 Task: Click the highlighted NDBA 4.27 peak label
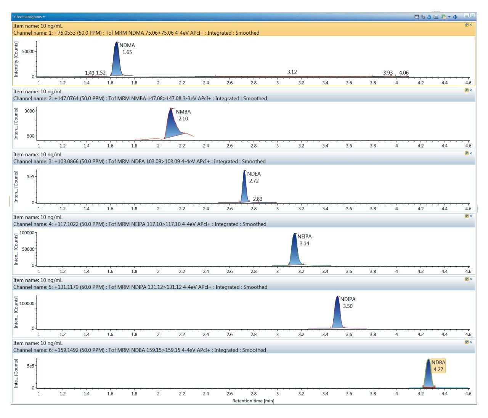click(438, 366)
